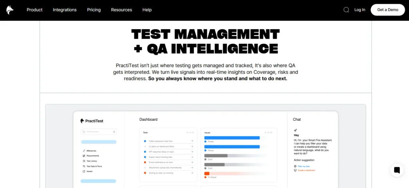Open the Resources menu
The image size is (409, 188).
(x=121, y=10)
